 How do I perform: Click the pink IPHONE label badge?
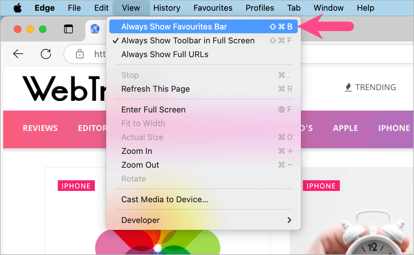point(76,186)
